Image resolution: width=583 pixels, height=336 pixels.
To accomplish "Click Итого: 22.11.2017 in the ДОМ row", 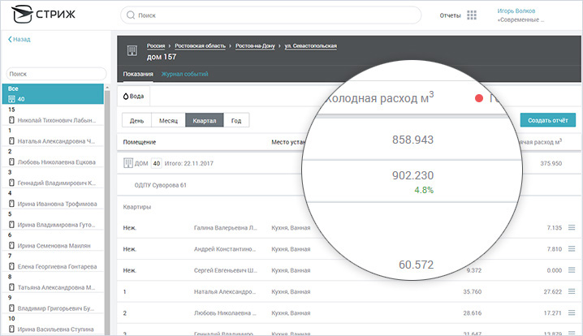I will click(189, 163).
